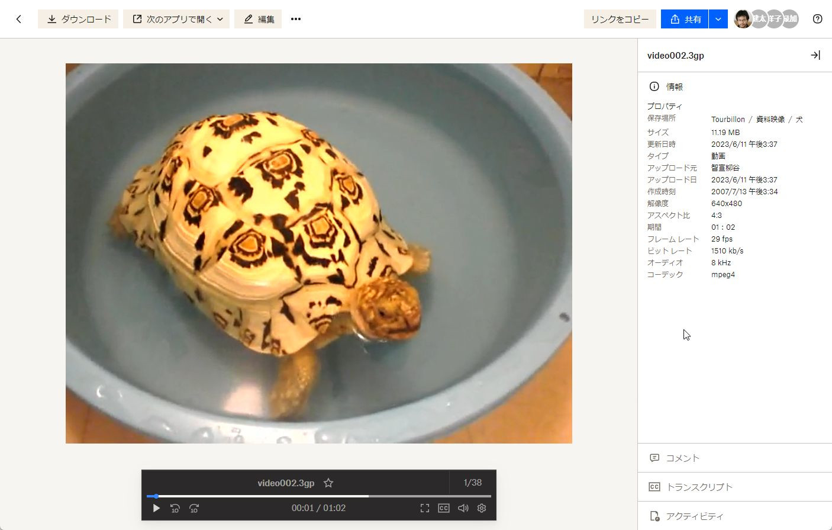Enter fullscreen video mode
The width and height of the screenshot is (832, 530).
click(425, 508)
